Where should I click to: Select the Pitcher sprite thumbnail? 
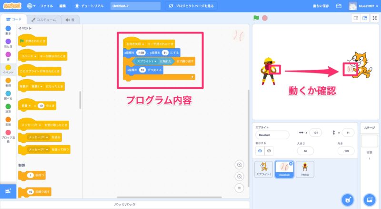(x=304, y=169)
